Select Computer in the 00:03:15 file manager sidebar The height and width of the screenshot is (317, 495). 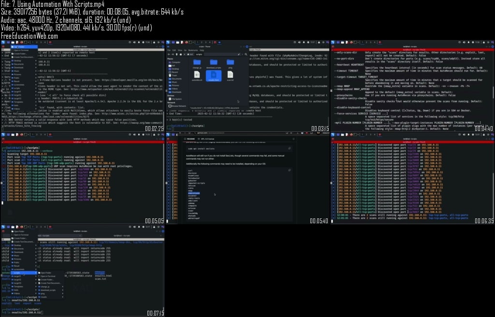click(x=175, y=62)
